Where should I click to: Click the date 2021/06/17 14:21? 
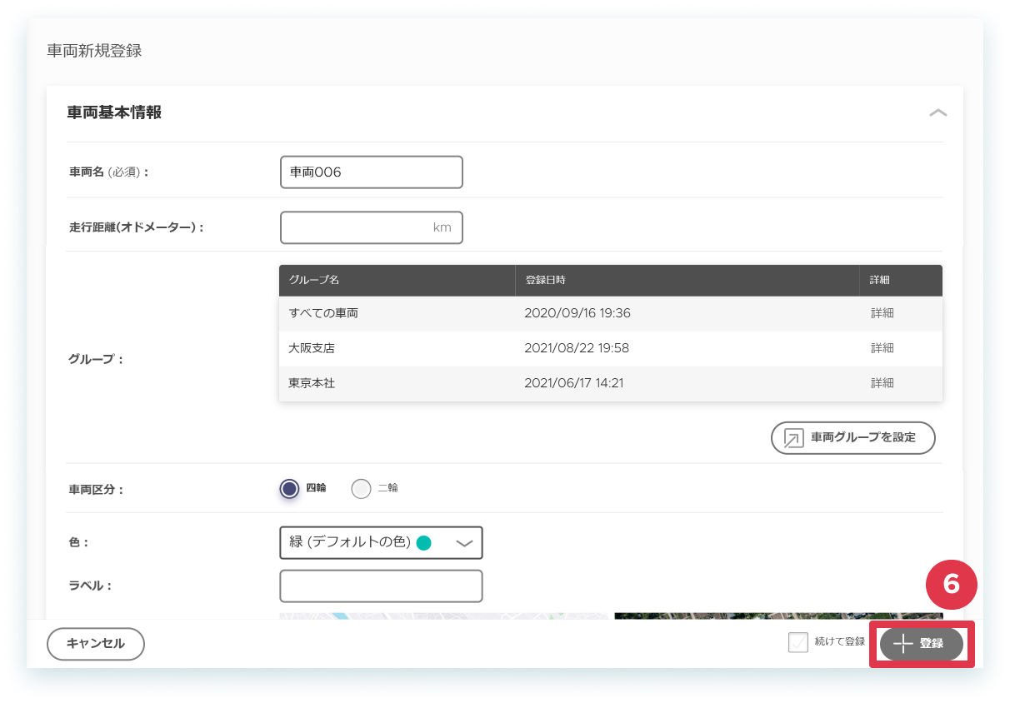click(x=574, y=383)
